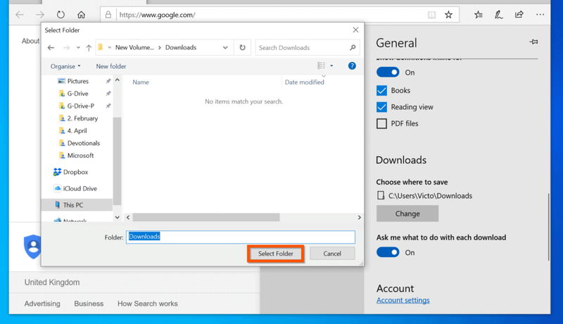Screen dimensions: 563x324
Task: Click the About link on Google page
Action: point(30,41)
